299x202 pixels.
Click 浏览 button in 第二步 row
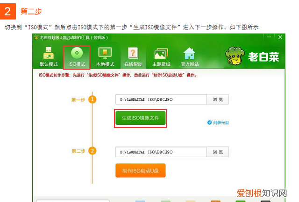pyautogui.click(x=218, y=152)
